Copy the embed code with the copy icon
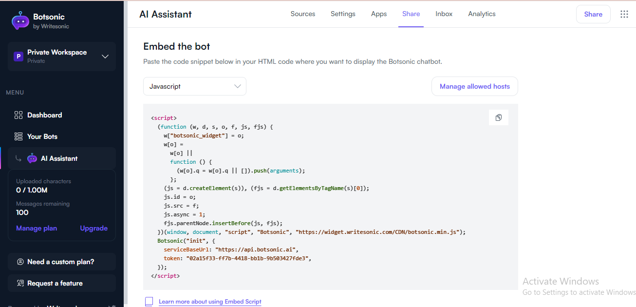636x307 pixels. (x=498, y=117)
